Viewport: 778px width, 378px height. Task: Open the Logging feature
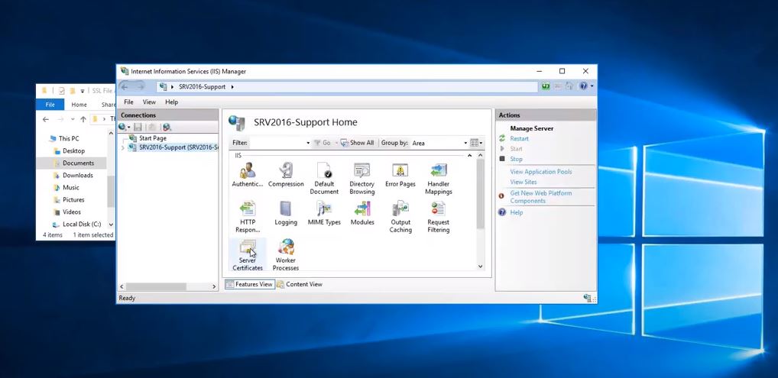286,213
